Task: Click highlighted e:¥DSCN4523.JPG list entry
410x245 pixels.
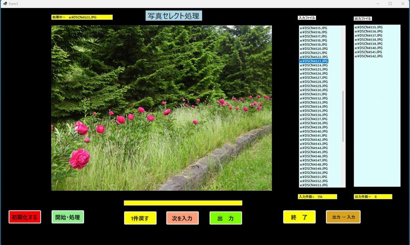Action: pos(313,61)
